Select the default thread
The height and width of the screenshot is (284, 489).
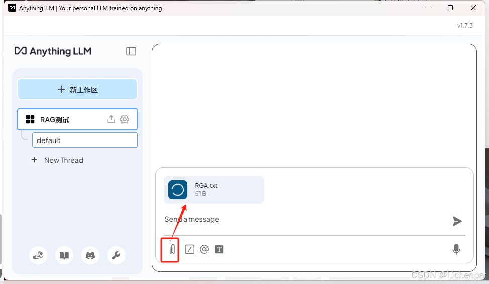pyautogui.click(x=85, y=140)
